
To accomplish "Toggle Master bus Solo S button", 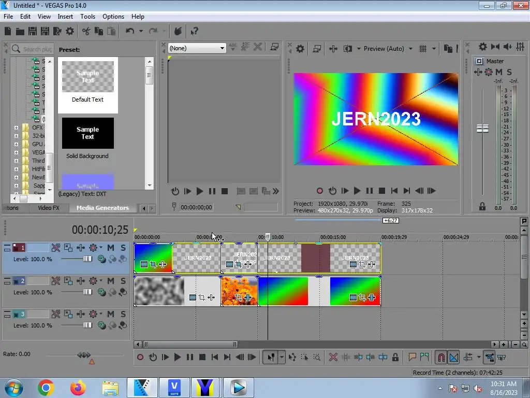I will click(x=509, y=72).
